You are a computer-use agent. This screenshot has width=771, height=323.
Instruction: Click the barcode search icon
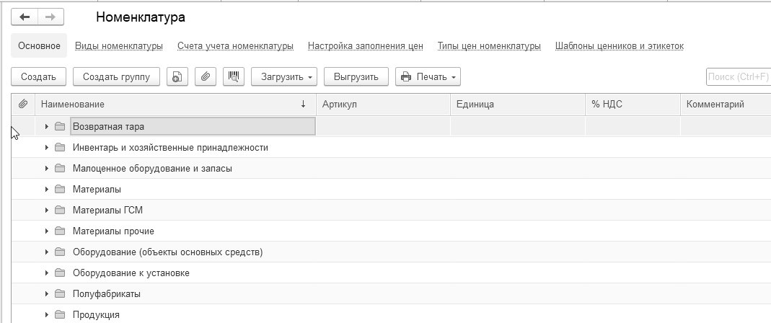click(x=233, y=76)
